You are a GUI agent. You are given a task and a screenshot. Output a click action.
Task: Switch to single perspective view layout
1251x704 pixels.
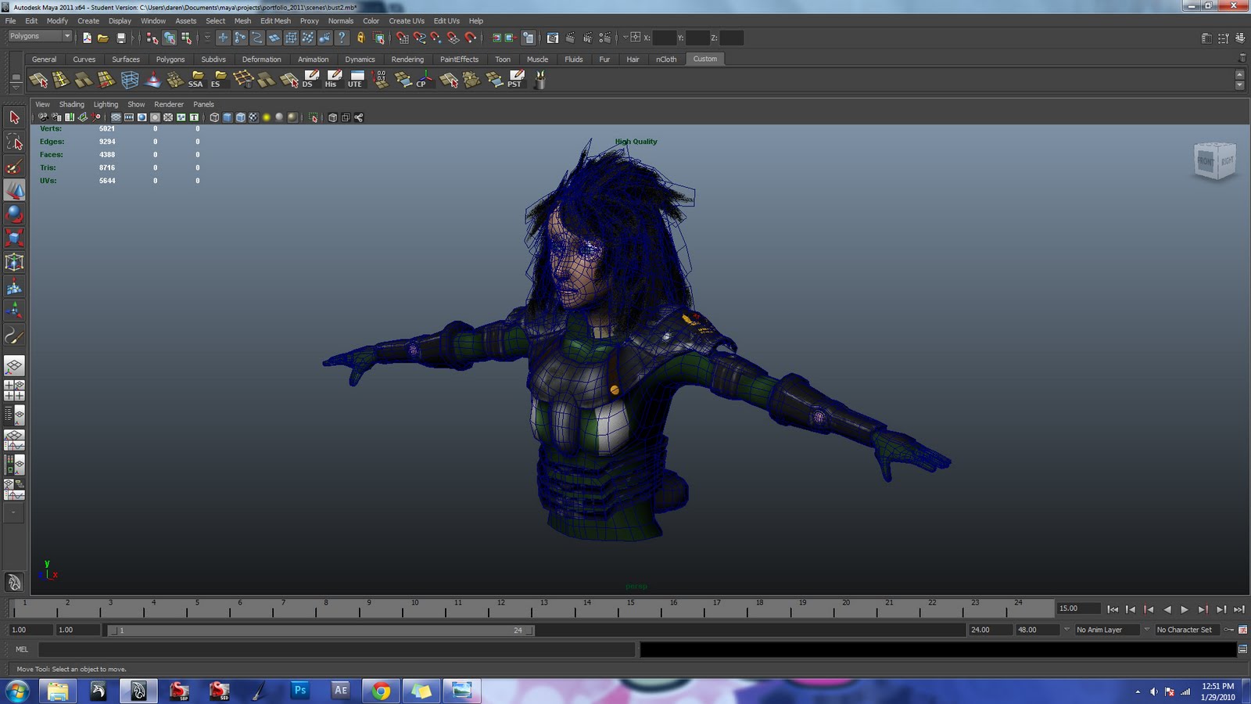click(x=14, y=365)
